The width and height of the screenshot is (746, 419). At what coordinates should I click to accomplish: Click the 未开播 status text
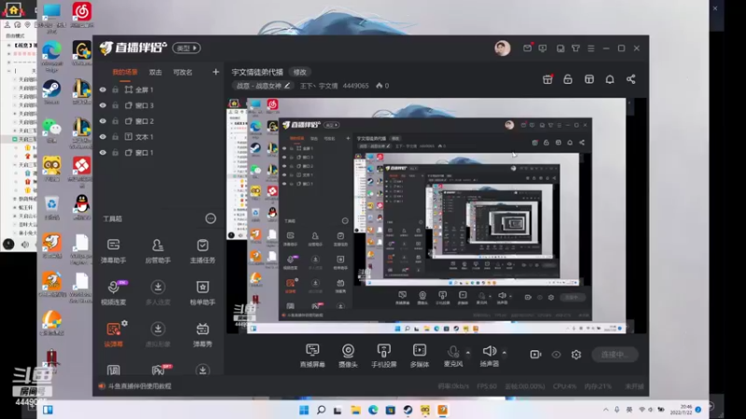(635, 386)
